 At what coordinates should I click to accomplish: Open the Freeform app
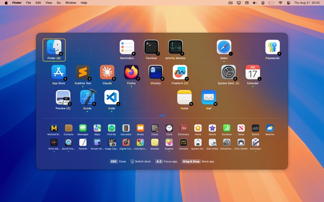pyautogui.click(x=180, y=72)
